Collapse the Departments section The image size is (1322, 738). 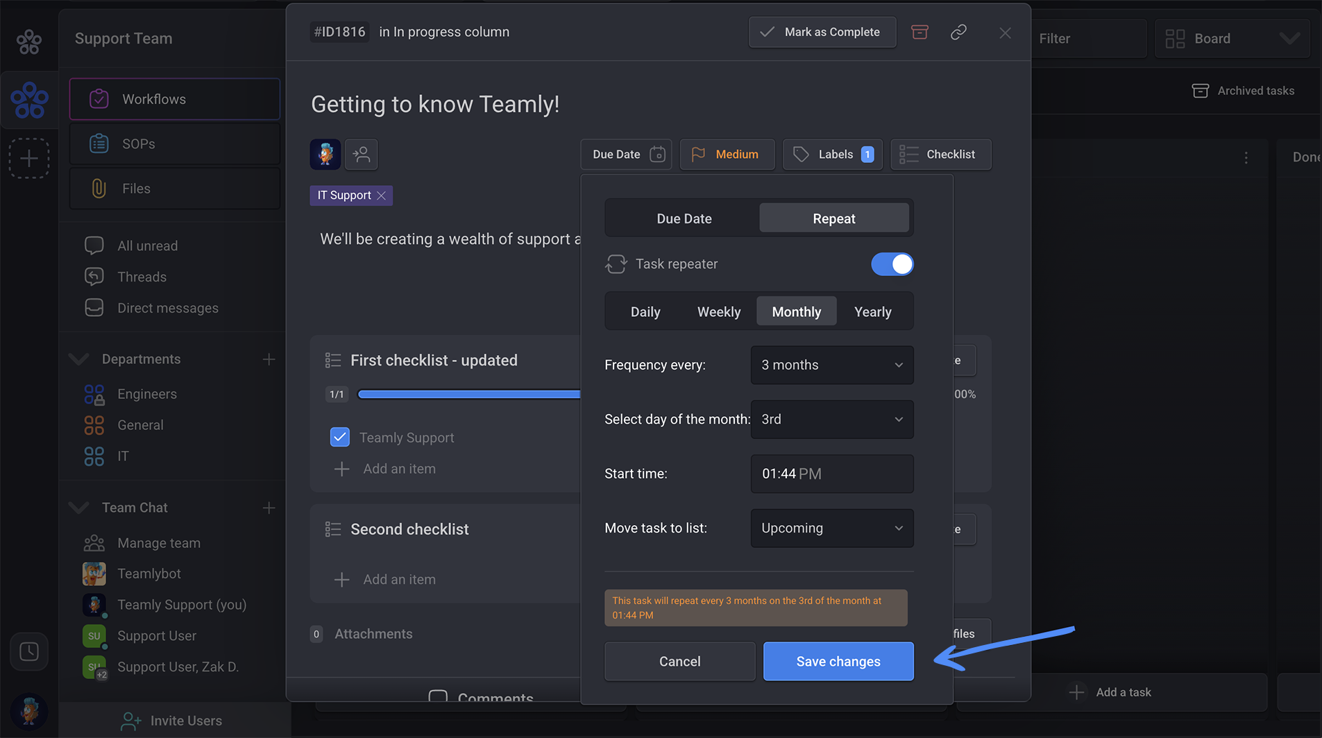coord(79,359)
